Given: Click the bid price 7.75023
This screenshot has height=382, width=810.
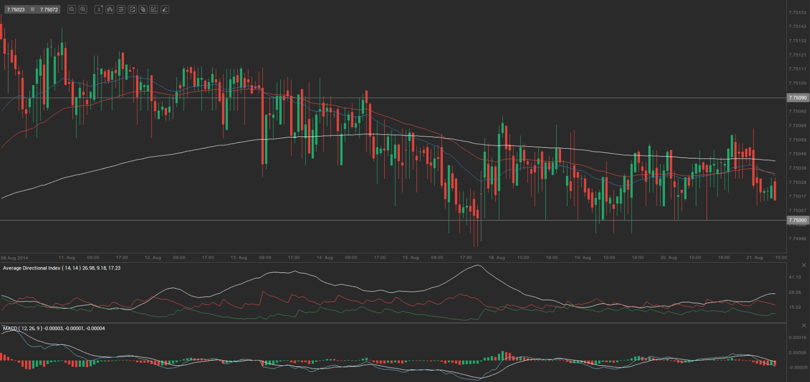Looking at the screenshot, I should (x=16, y=9).
